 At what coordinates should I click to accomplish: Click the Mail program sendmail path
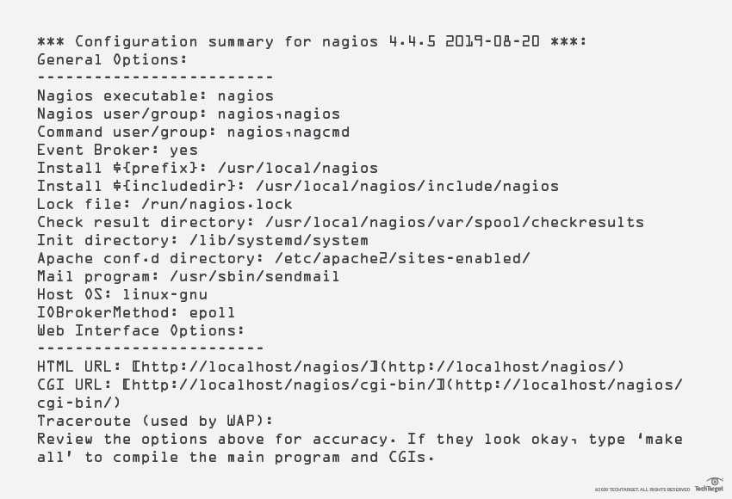[x=254, y=277]
